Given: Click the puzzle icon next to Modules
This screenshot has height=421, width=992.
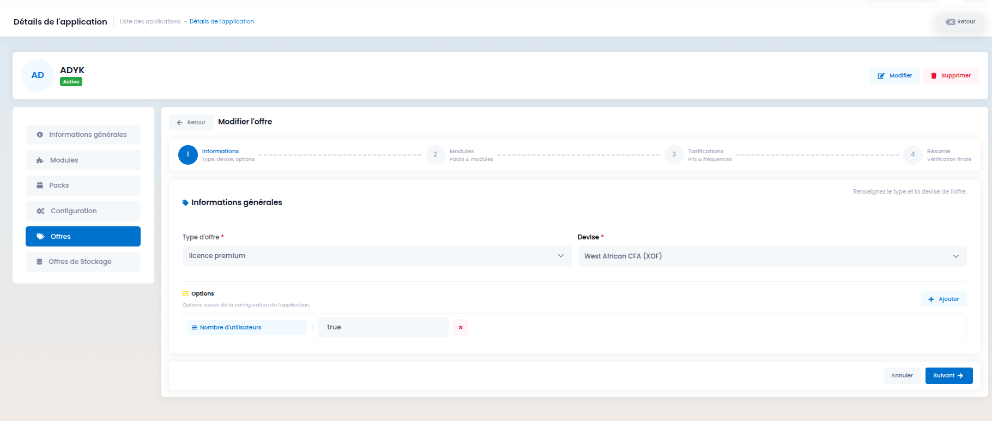Looking at the screenshot, I should (x=40, y=160).
